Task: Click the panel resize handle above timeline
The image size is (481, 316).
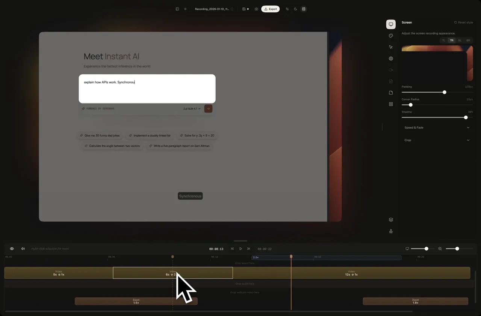Action: tap(240, 241)
